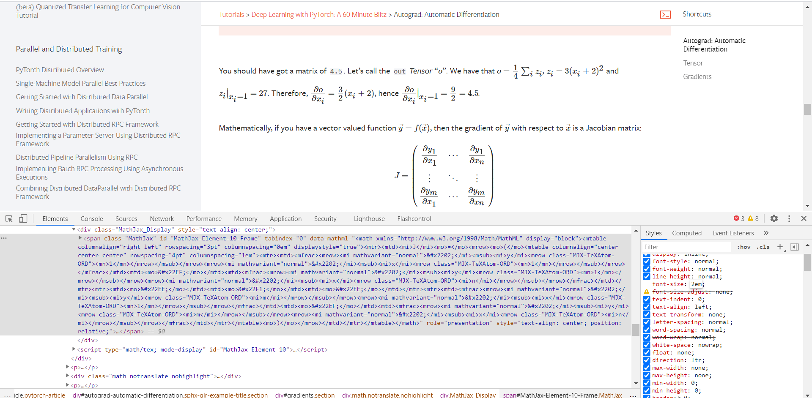This screenshot has height=398, width=812.
Task: Expand the MathJax span element
Action: point(80,238)
